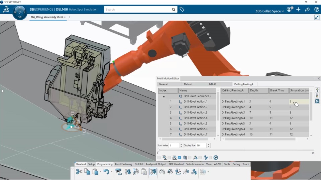Click the editor index slider handle
Viewport: 321px width, 180px height.
(158, 150)
